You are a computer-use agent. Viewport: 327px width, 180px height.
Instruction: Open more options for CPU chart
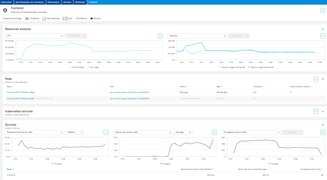(160, 36)
